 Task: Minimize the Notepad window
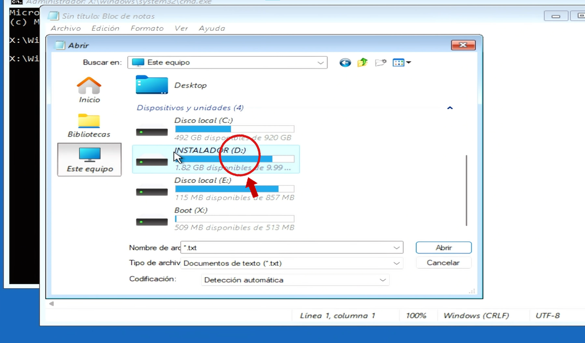[556, 16]
